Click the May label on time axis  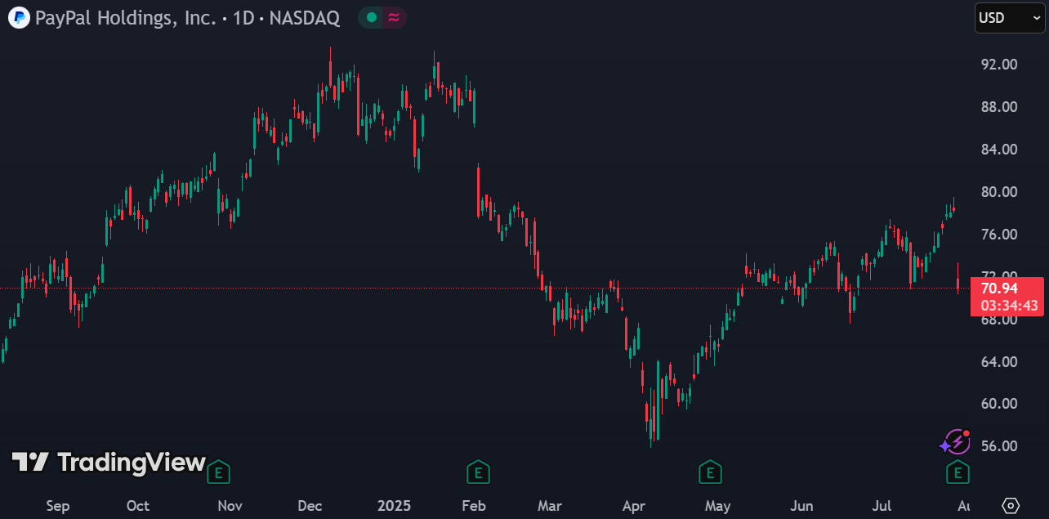[x=717, y=506]
